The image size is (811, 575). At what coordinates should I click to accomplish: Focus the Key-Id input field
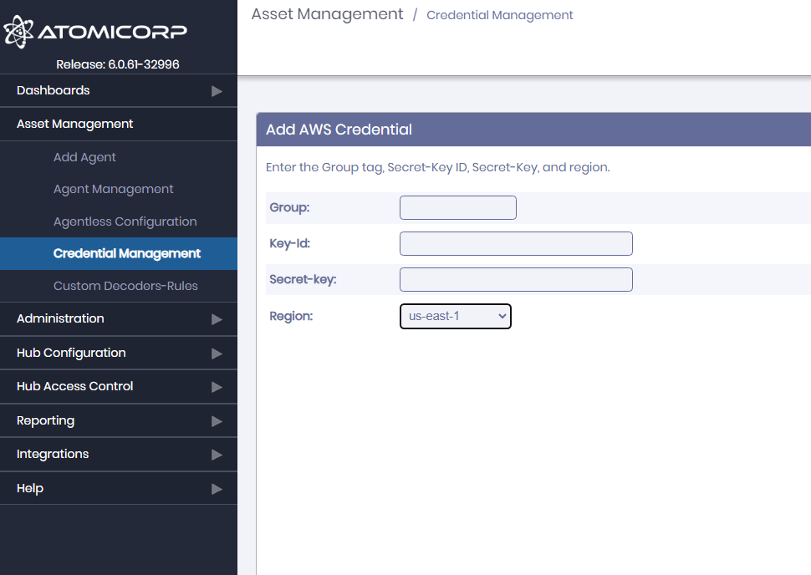click(x=516, y=243)
